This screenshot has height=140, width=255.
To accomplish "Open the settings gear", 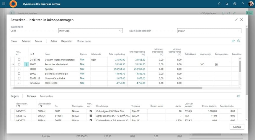I will click(235, 4).
